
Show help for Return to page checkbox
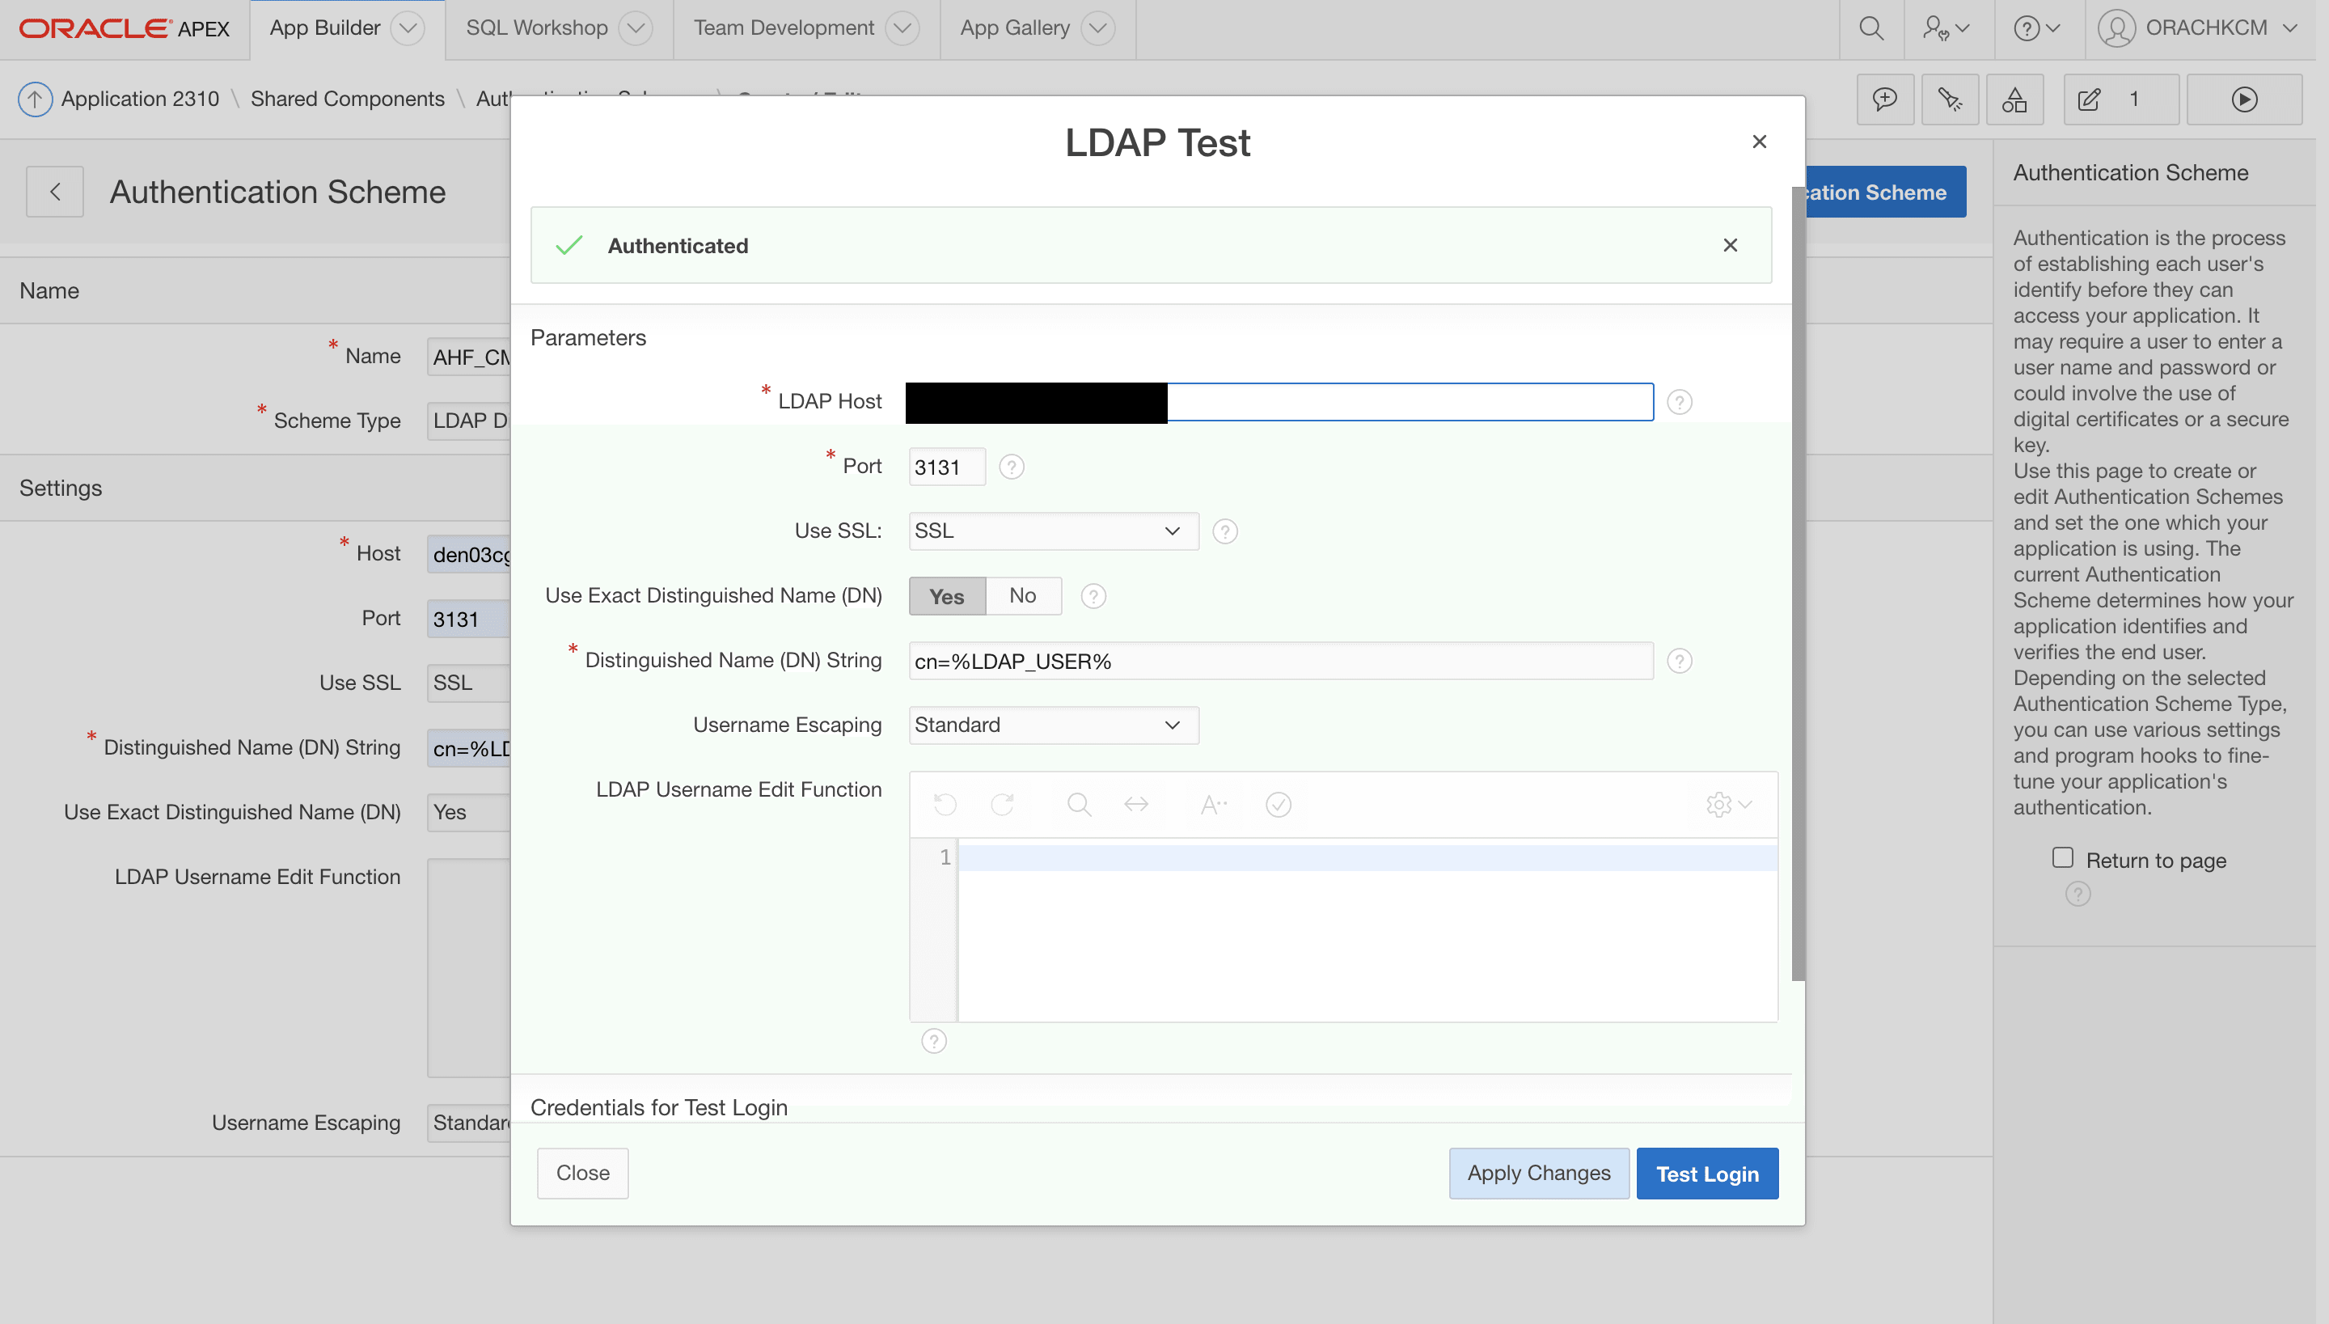tap(2078, 895)
